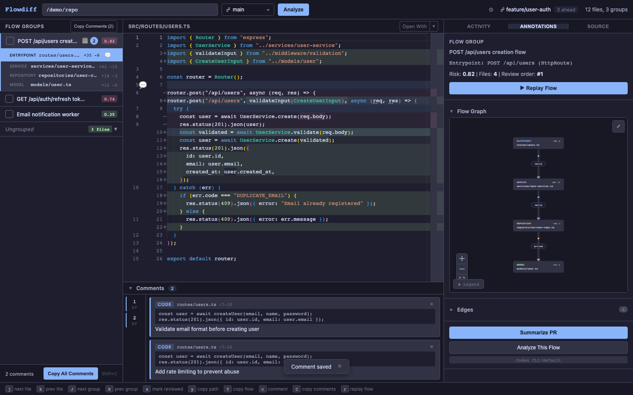Select repositories/user-repo file row

pyautogui.click(x=62, y=75)
